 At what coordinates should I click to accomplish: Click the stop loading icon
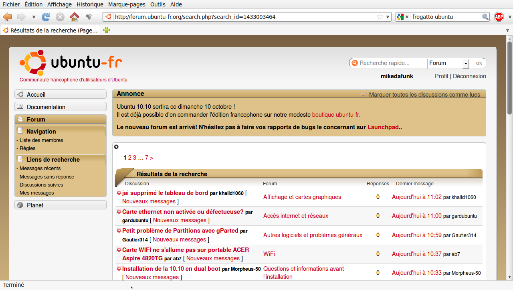pyautogui.click(x=60, y=17)
